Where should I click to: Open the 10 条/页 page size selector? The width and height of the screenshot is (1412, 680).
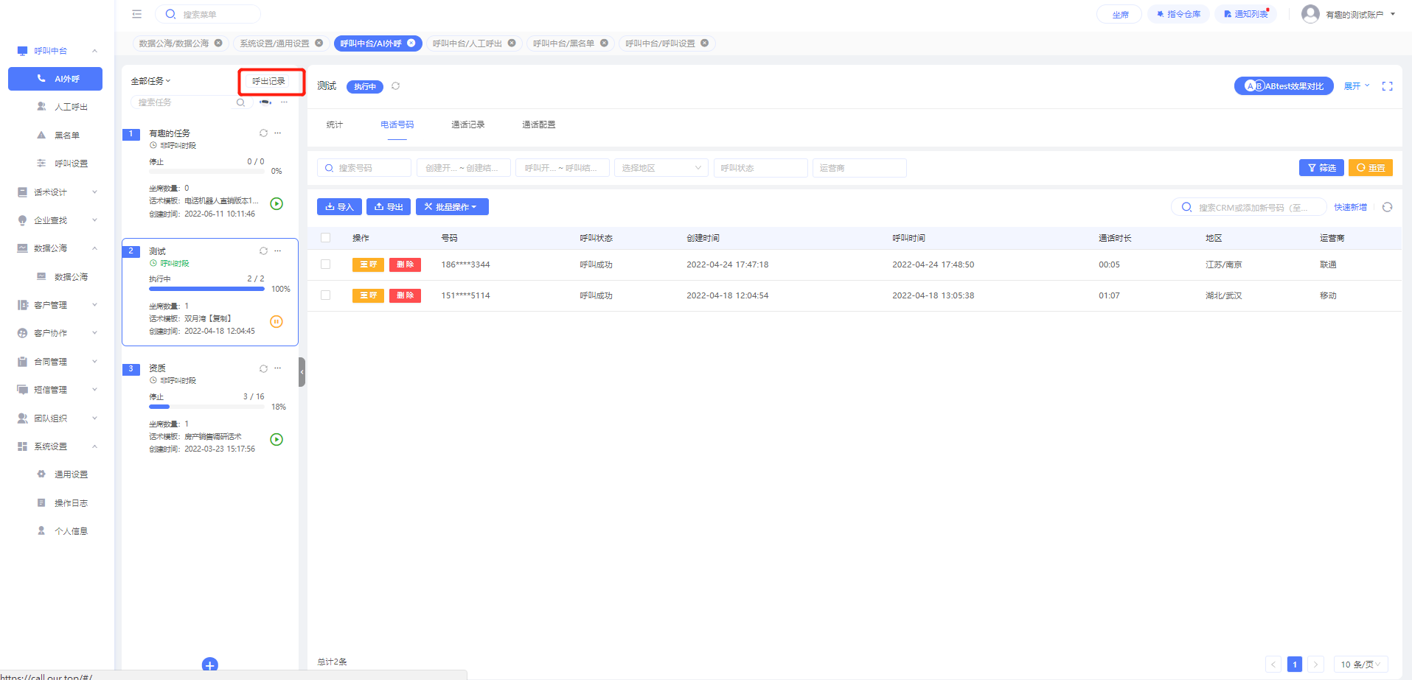pos(1361,665)
